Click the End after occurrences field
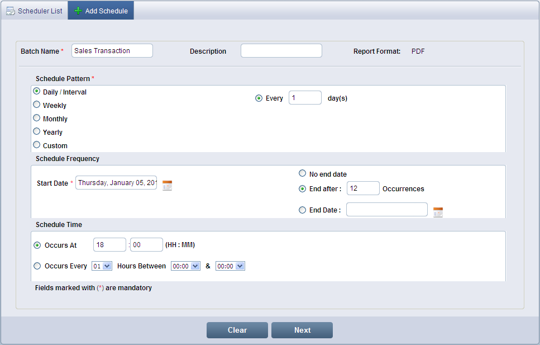Image resolution: width=540 pixels, height=345 pixels. [362, 188]
